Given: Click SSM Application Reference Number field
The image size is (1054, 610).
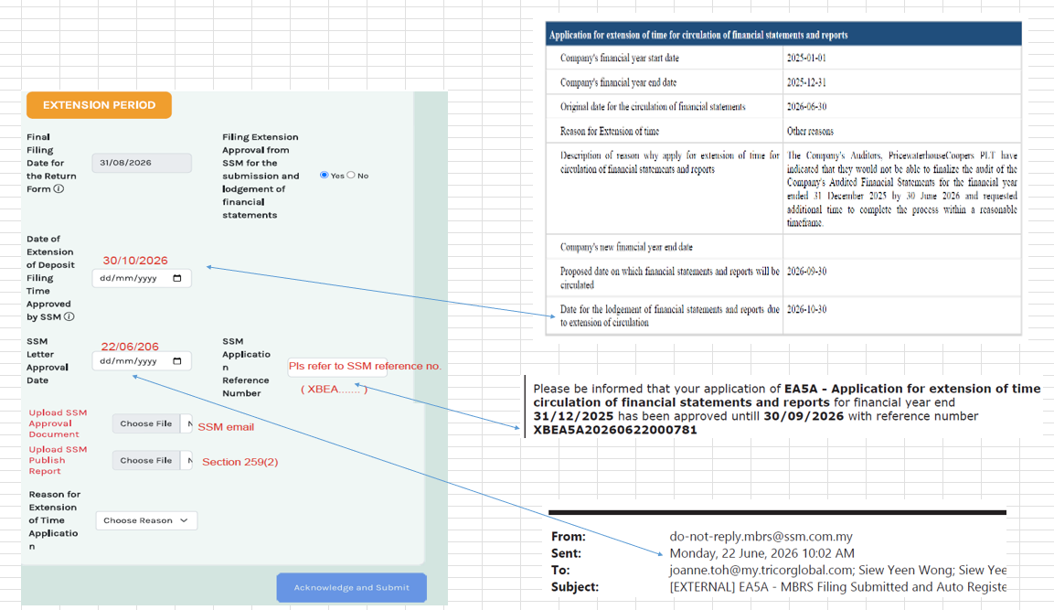Looking at the screenshot, I should tap(337, 368).
